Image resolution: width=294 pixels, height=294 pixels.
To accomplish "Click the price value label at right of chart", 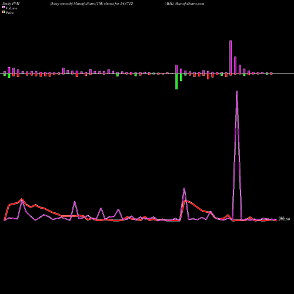I will [x=284, y=219].
